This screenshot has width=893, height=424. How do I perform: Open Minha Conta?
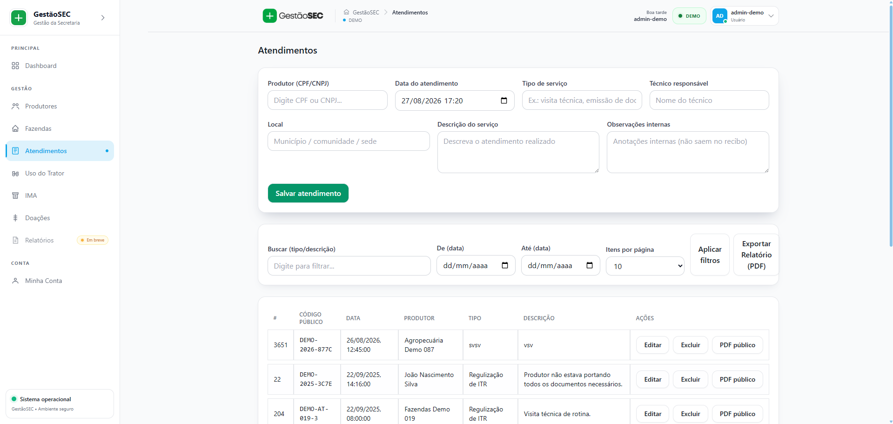point(60,281)
